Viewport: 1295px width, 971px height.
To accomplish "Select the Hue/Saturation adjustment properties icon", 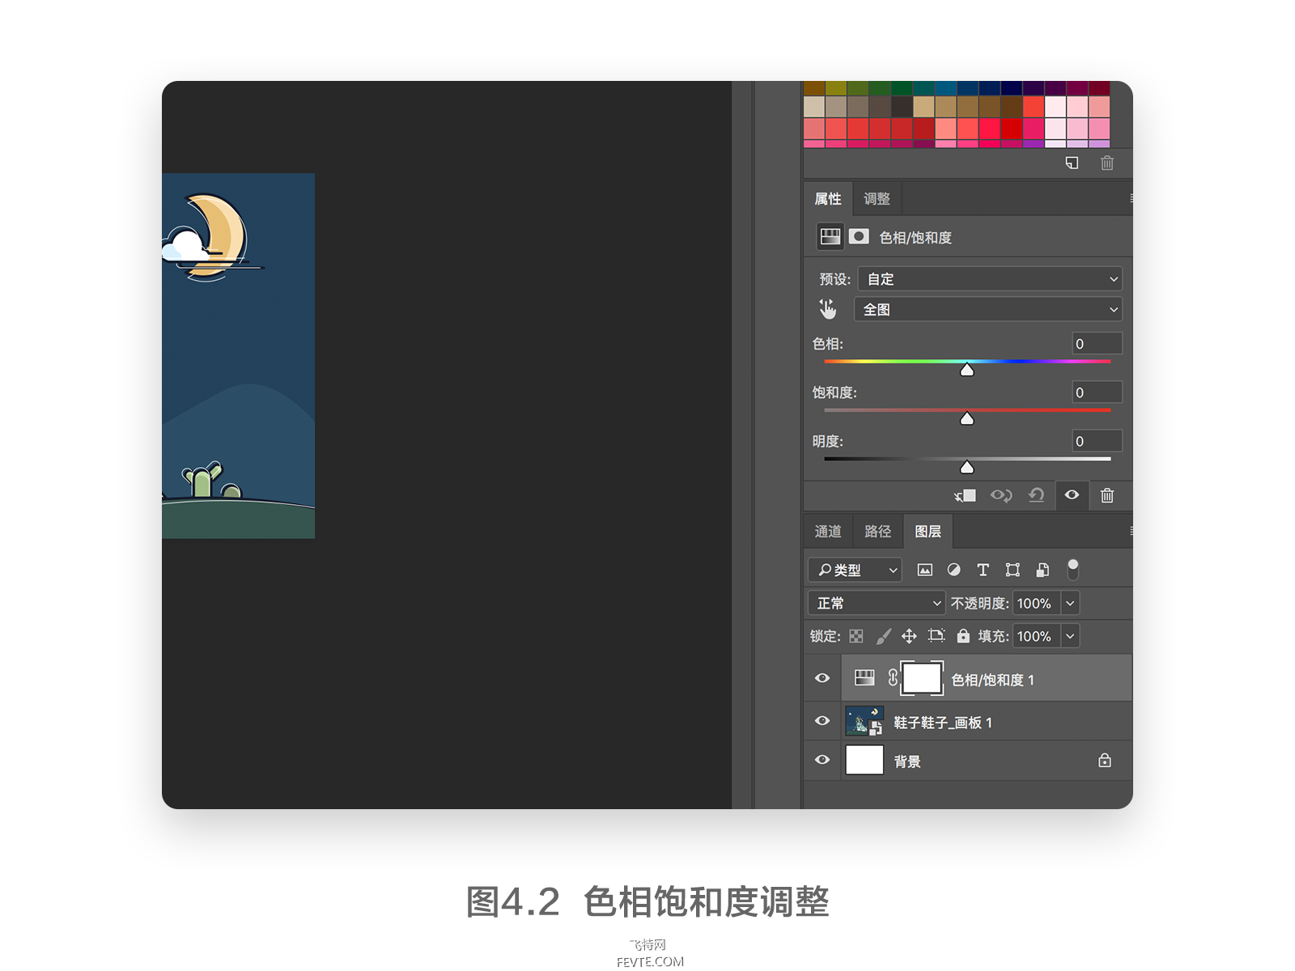I will click(x=830, y=236).
